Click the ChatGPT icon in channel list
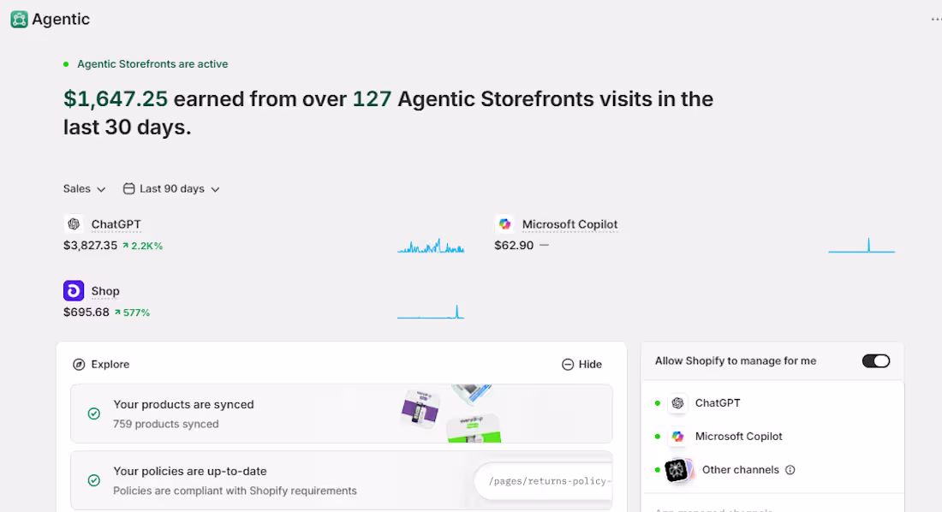 [677, 403]
